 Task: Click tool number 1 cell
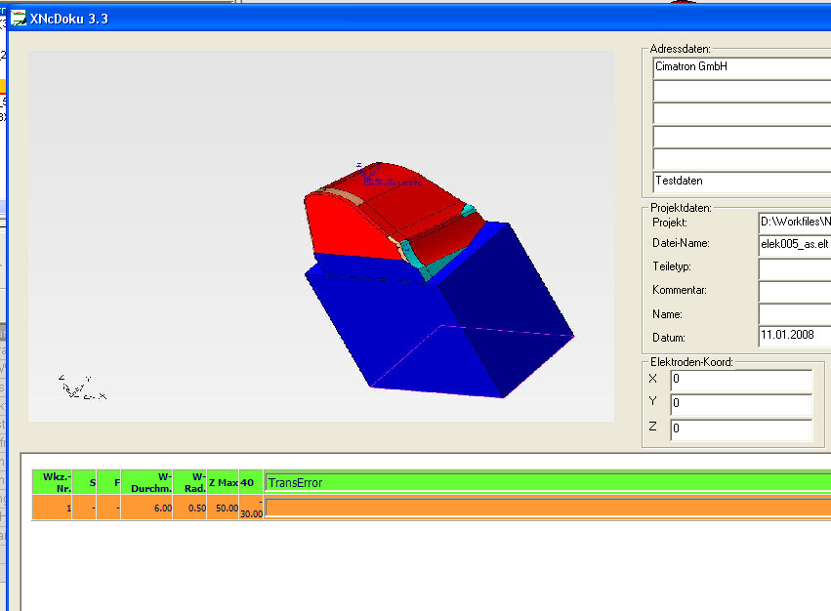click(52, 508)
